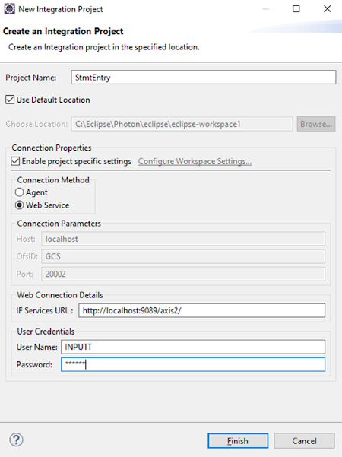Click the Finish button
Viewport: 342px width, 457px height.
coord(238,441)
